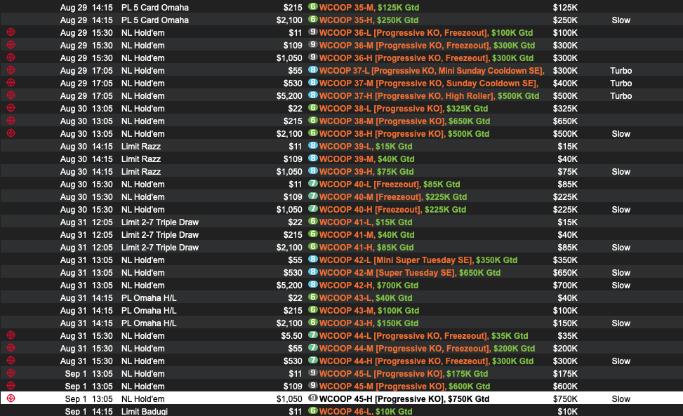The height and width of the screenshot is (416, 683).
Task: Click the target icon on WCOOP 37-M row
Action: tap(11, 83)
